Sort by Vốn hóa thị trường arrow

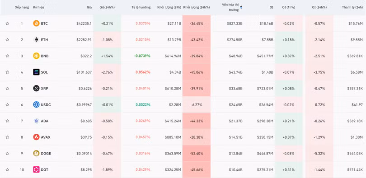click(241, 8)
